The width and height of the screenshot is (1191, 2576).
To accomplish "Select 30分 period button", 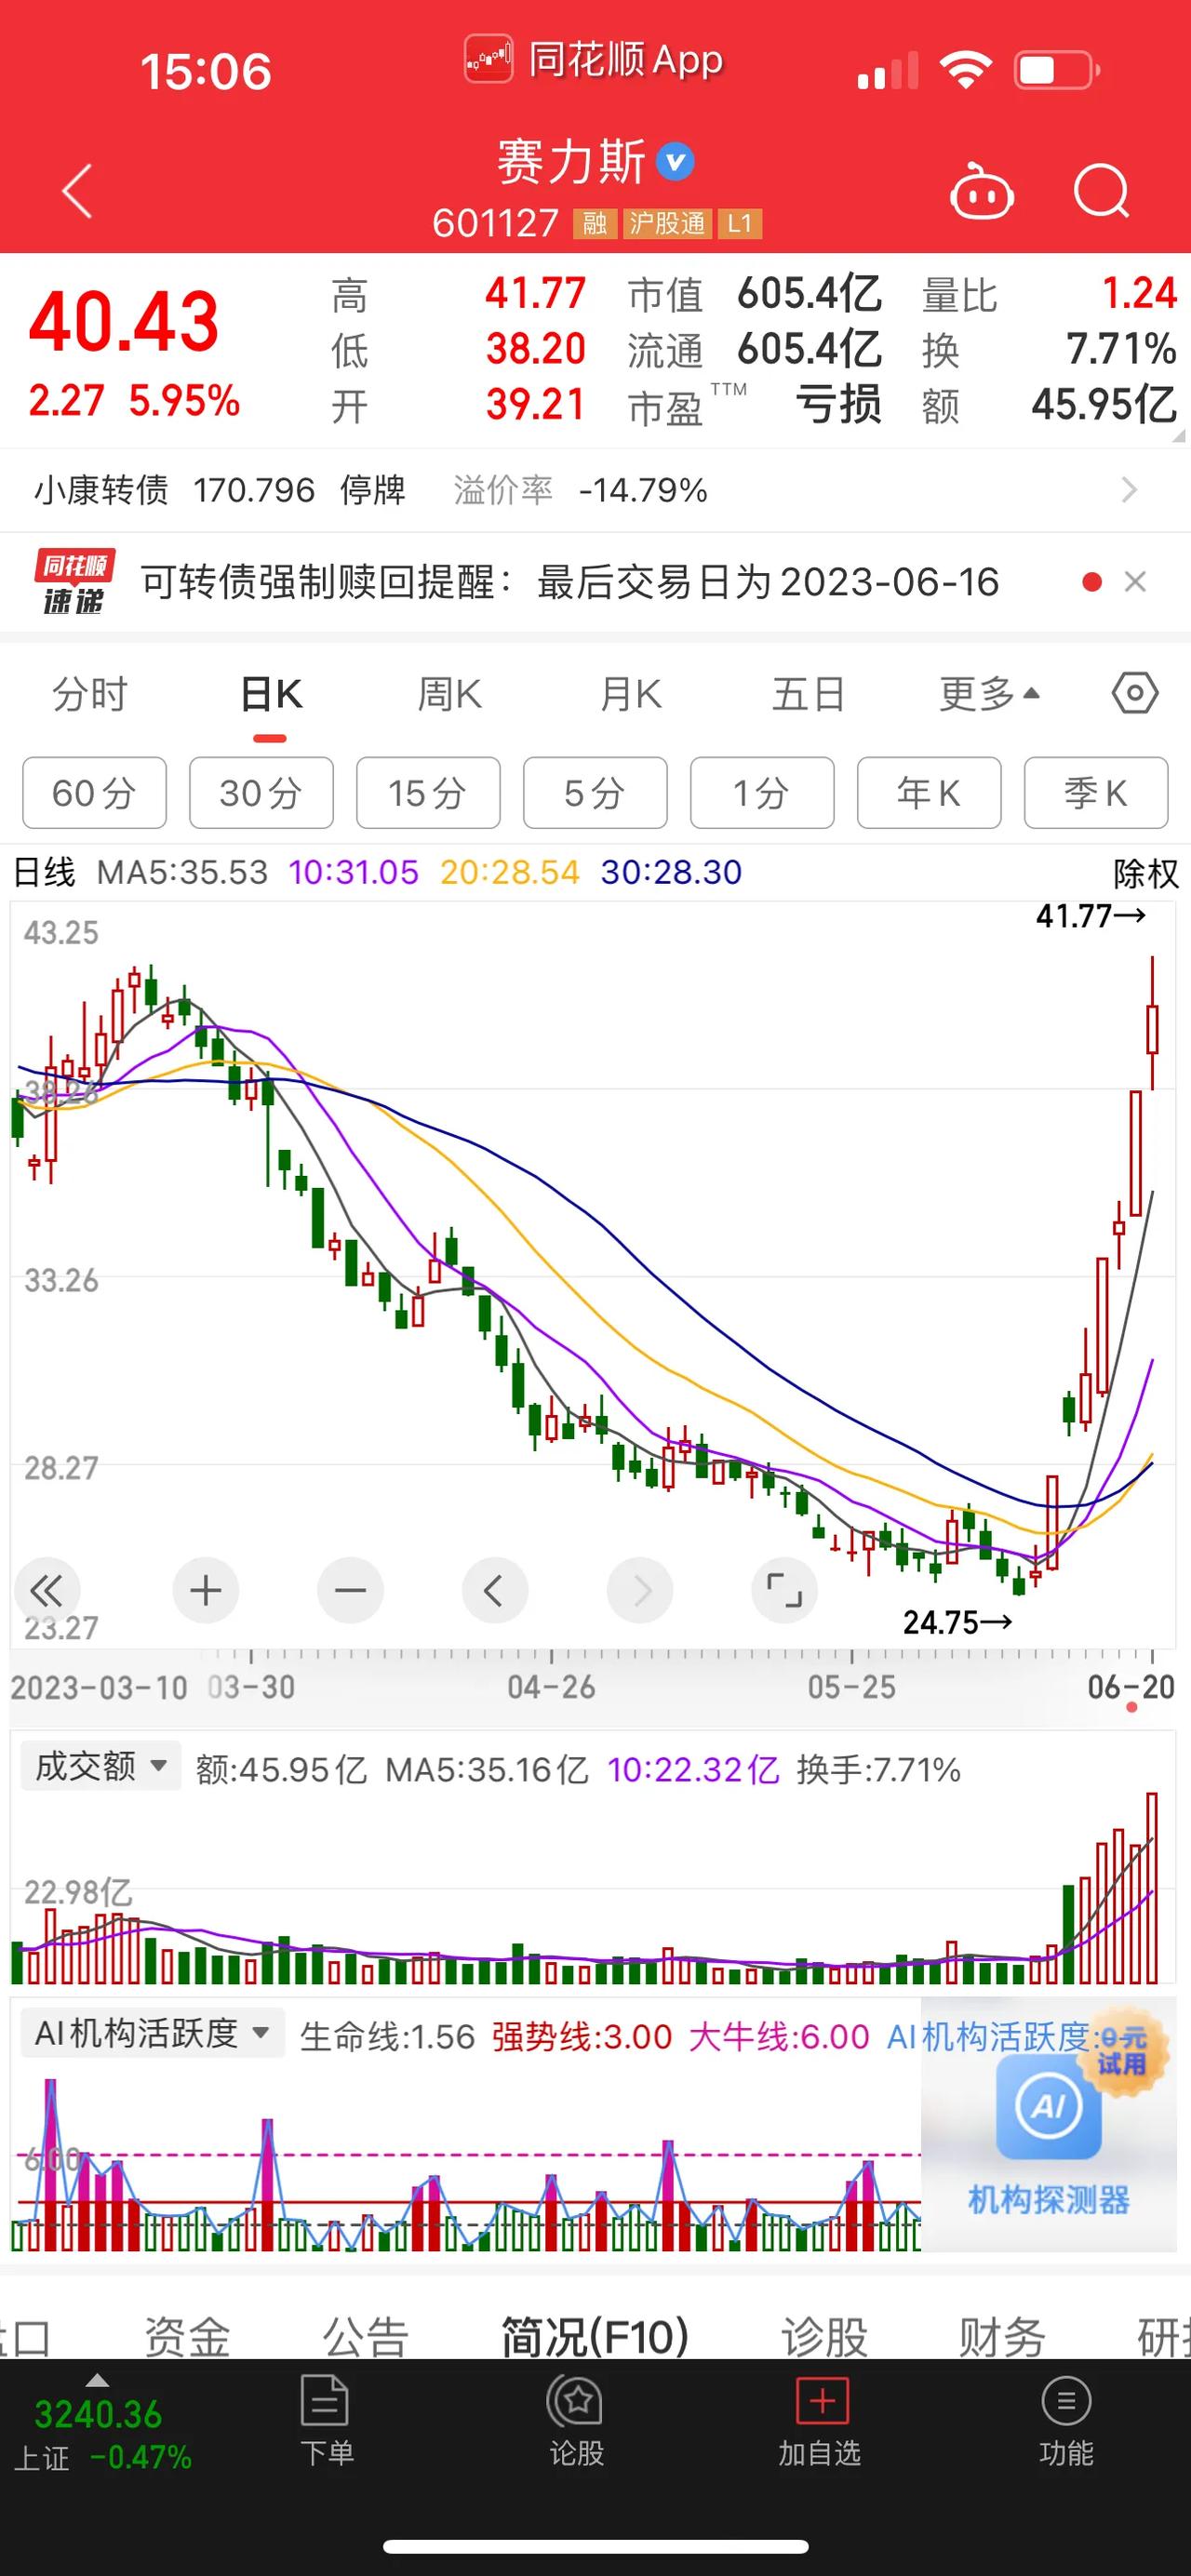I will click(x=261, y=793).
